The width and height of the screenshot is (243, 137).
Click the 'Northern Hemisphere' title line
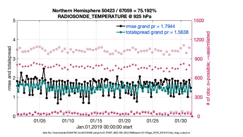104,10
